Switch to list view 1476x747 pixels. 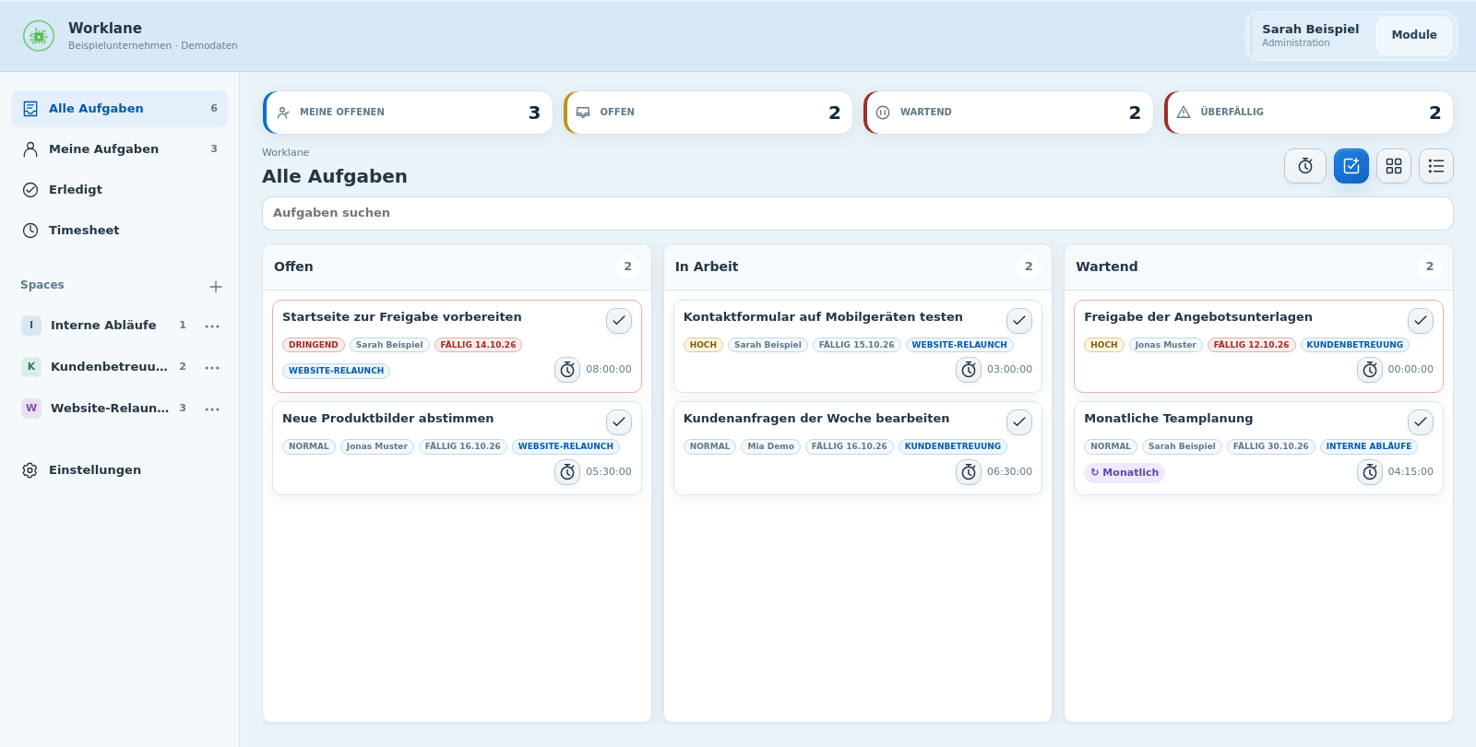click(1436, 166)
